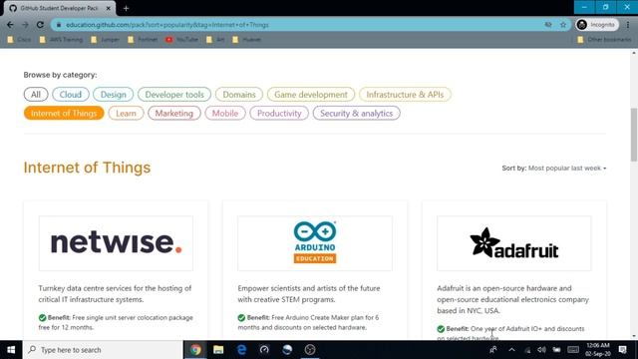Image resolution: width=638 pixels, height=359 pixels.
Task: Click the Type here to search box
Action: (103, 350)
